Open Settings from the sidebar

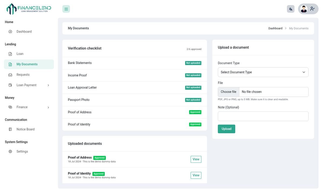29,152
